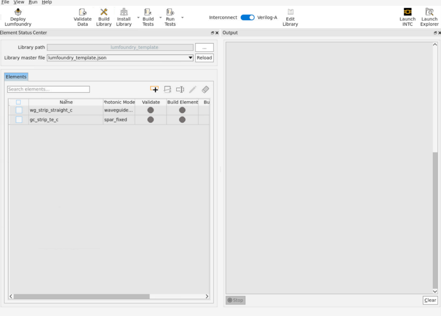The height and width of the screenshot is (316, 441).
Task: Select the Elements tab
Action: (x=16, y=77)
